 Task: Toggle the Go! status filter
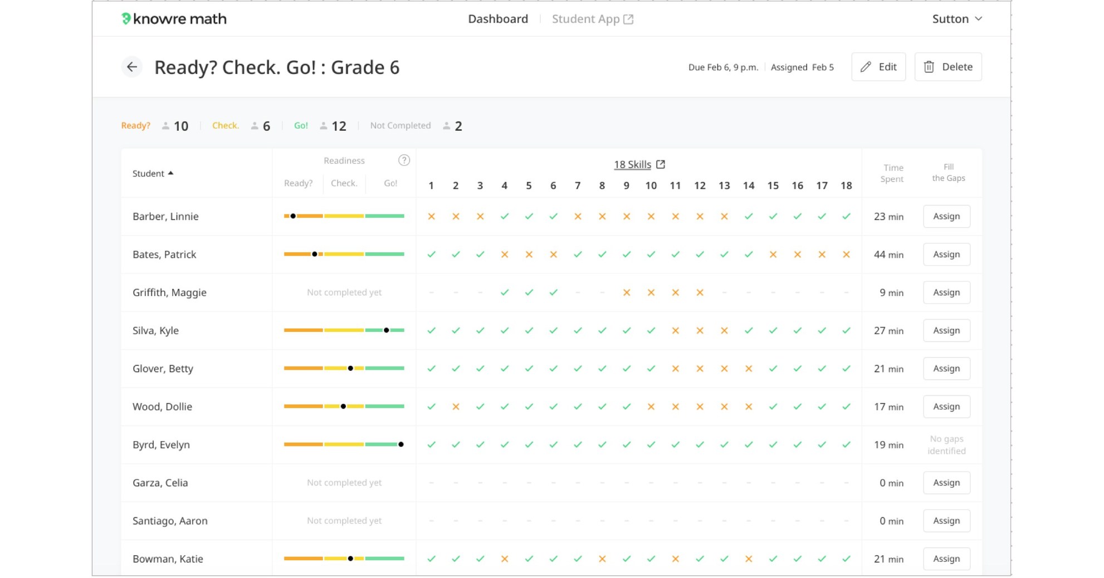pyautogui.click(x=301, y=125)
